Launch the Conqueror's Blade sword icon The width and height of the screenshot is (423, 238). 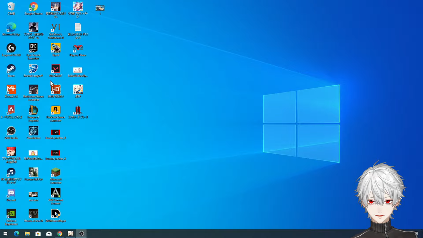[x=78, y=112]
